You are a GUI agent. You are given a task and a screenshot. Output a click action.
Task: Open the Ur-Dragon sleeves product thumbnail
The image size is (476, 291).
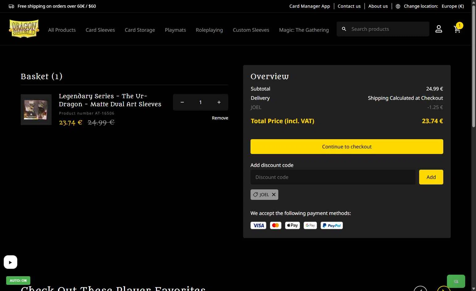pyautogui.click(x=36, y=110)
